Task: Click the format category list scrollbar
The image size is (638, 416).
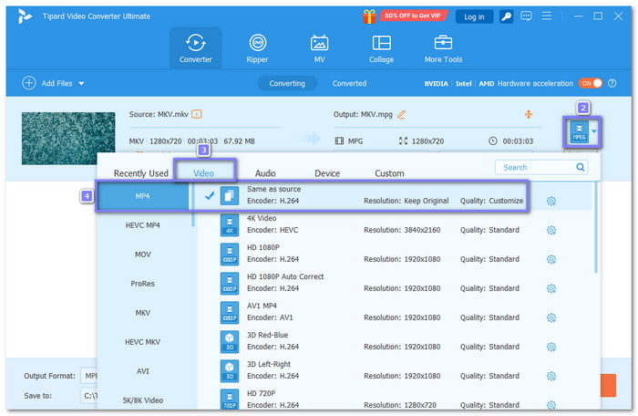Action: (x=193, y=204)
